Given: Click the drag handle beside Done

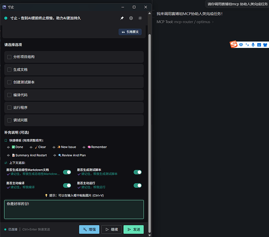Looking at the screenshot, I should 8,147.
